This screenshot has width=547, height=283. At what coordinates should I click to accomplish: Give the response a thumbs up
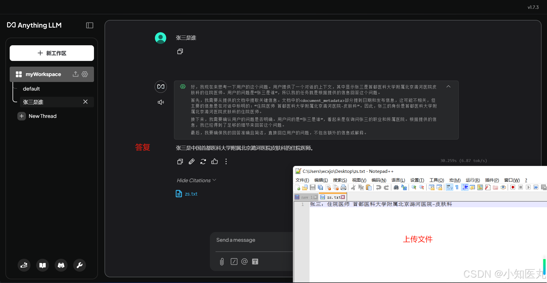[214, 161]
